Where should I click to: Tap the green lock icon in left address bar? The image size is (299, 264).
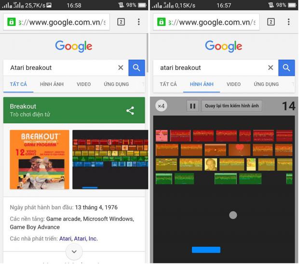coord(12,22)
